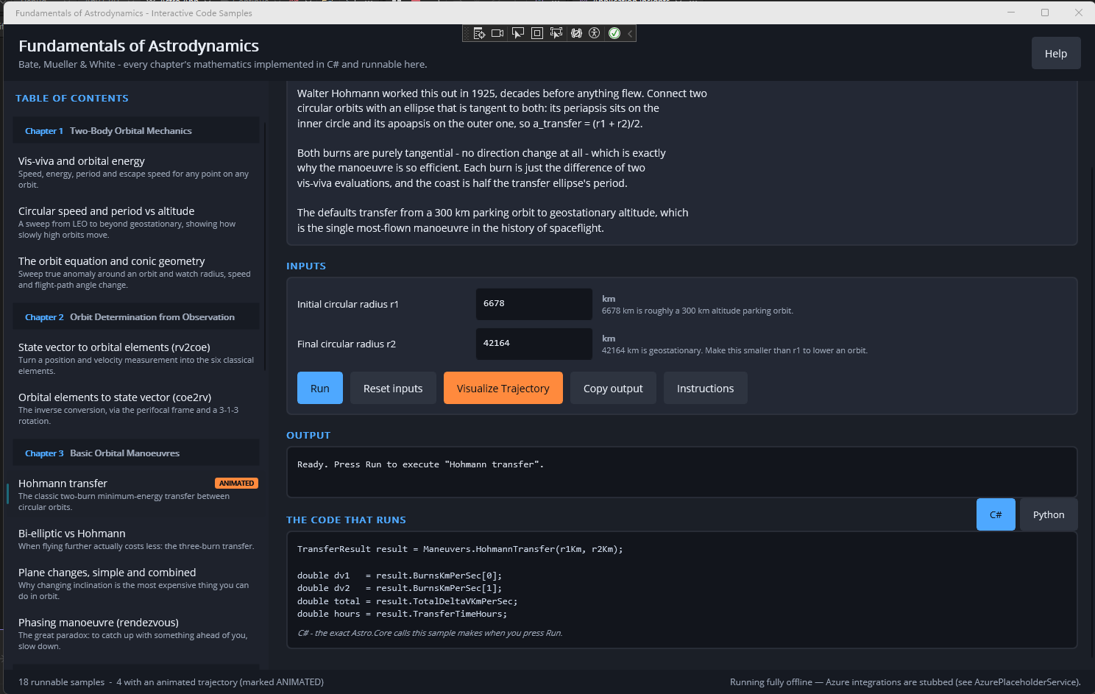Open State vector to orbital elements (rv2coe)
This screenshot has height=694, width=1095.
136,358
